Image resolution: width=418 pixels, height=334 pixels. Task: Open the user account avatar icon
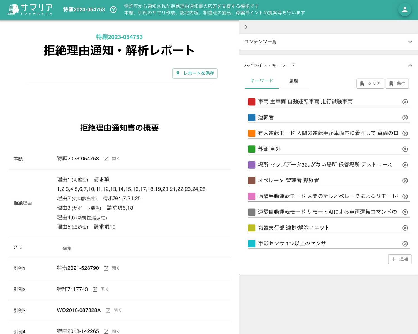click(404, 10)
